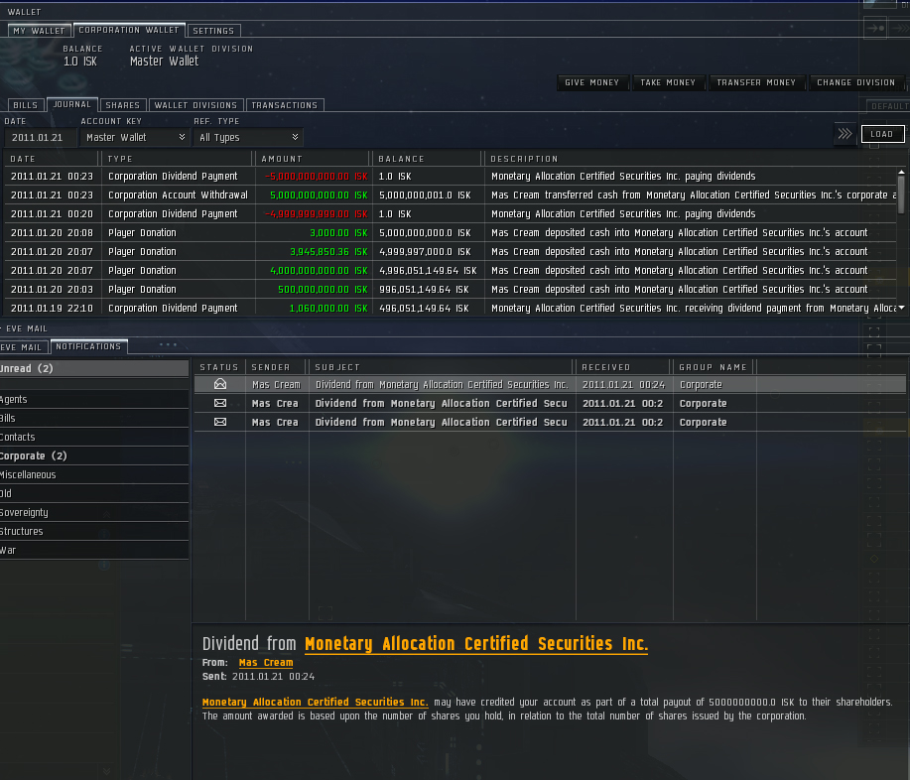Viewport: 910px width, 780px height.
Task: Switch to the Transactions tab
Action: pos(285,105)
